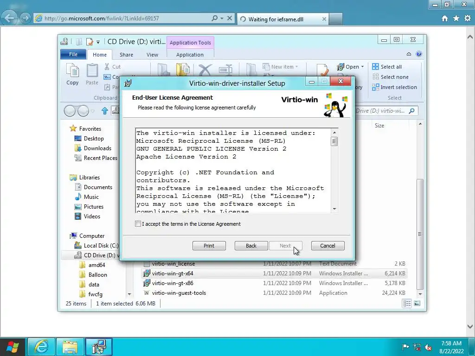Select the Application Tools contextual tab

190,43
